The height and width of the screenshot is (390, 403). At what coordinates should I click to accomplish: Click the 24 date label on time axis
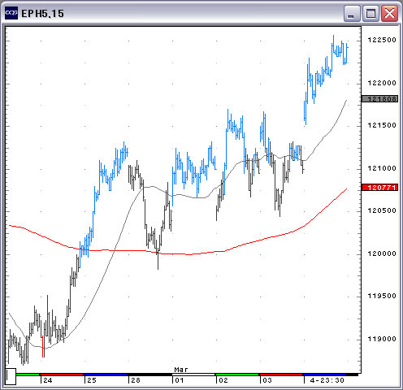(x=48, y=380)
